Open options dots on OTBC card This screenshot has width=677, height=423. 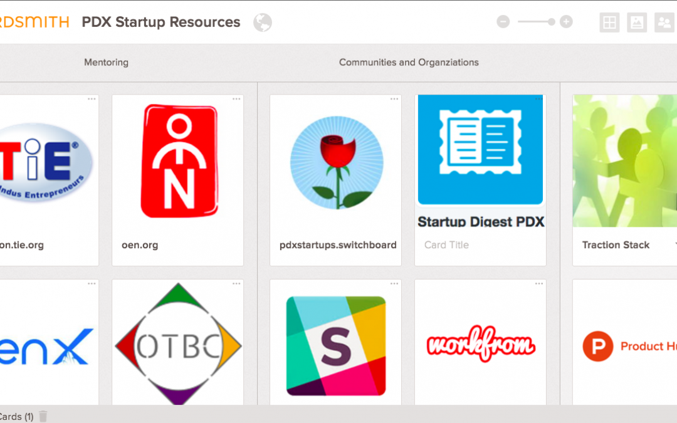(x=236, y=284)
